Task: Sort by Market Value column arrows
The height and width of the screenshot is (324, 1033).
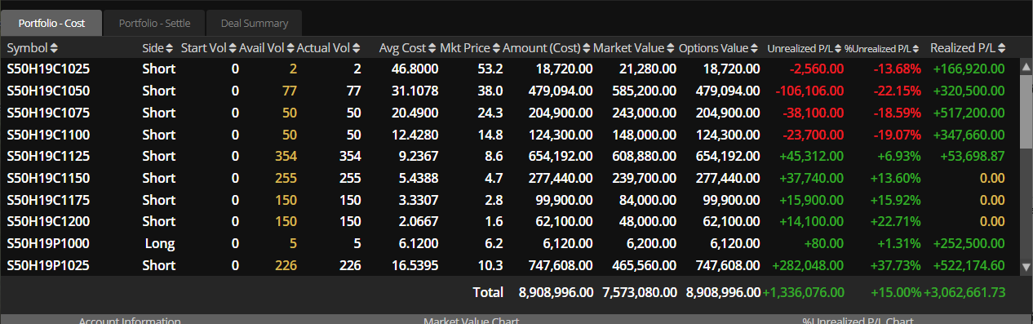Action: (x=671, y=48)
